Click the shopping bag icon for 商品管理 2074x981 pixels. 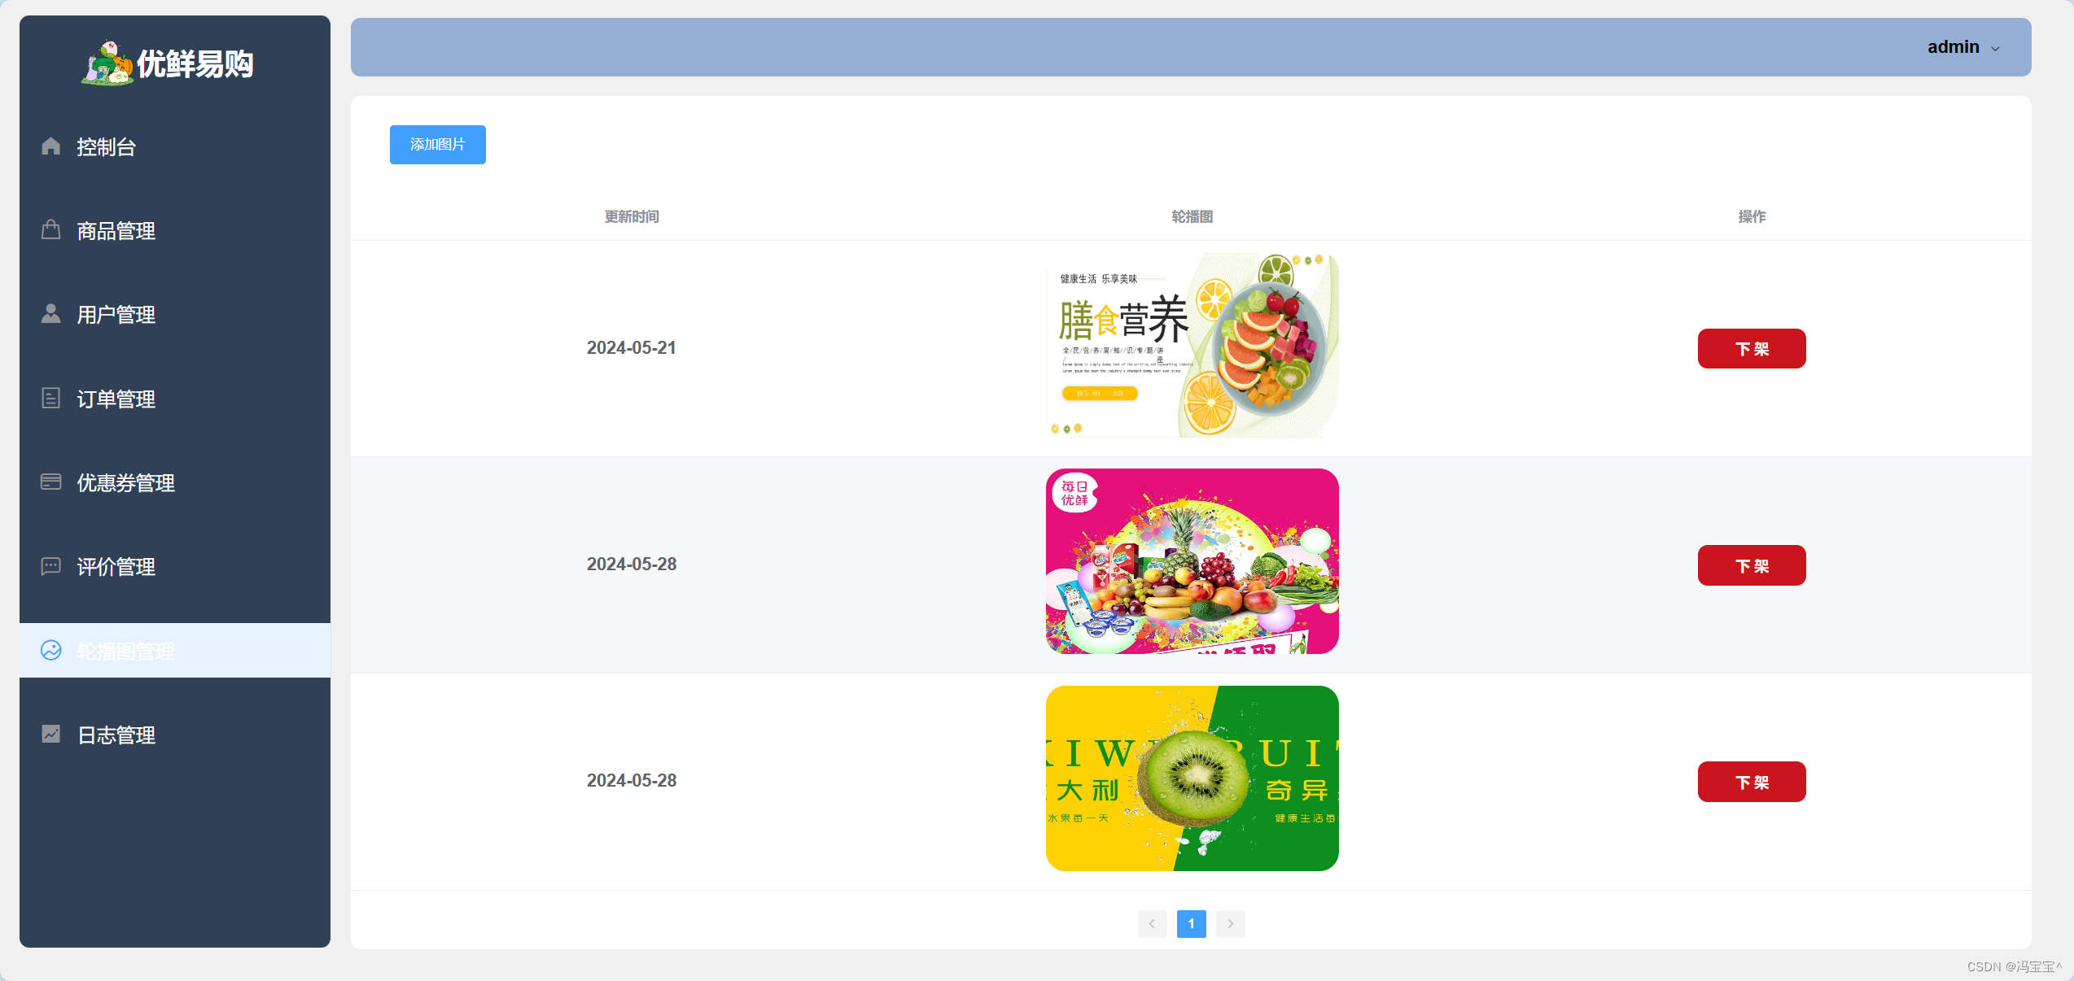[x=50, y=230]
